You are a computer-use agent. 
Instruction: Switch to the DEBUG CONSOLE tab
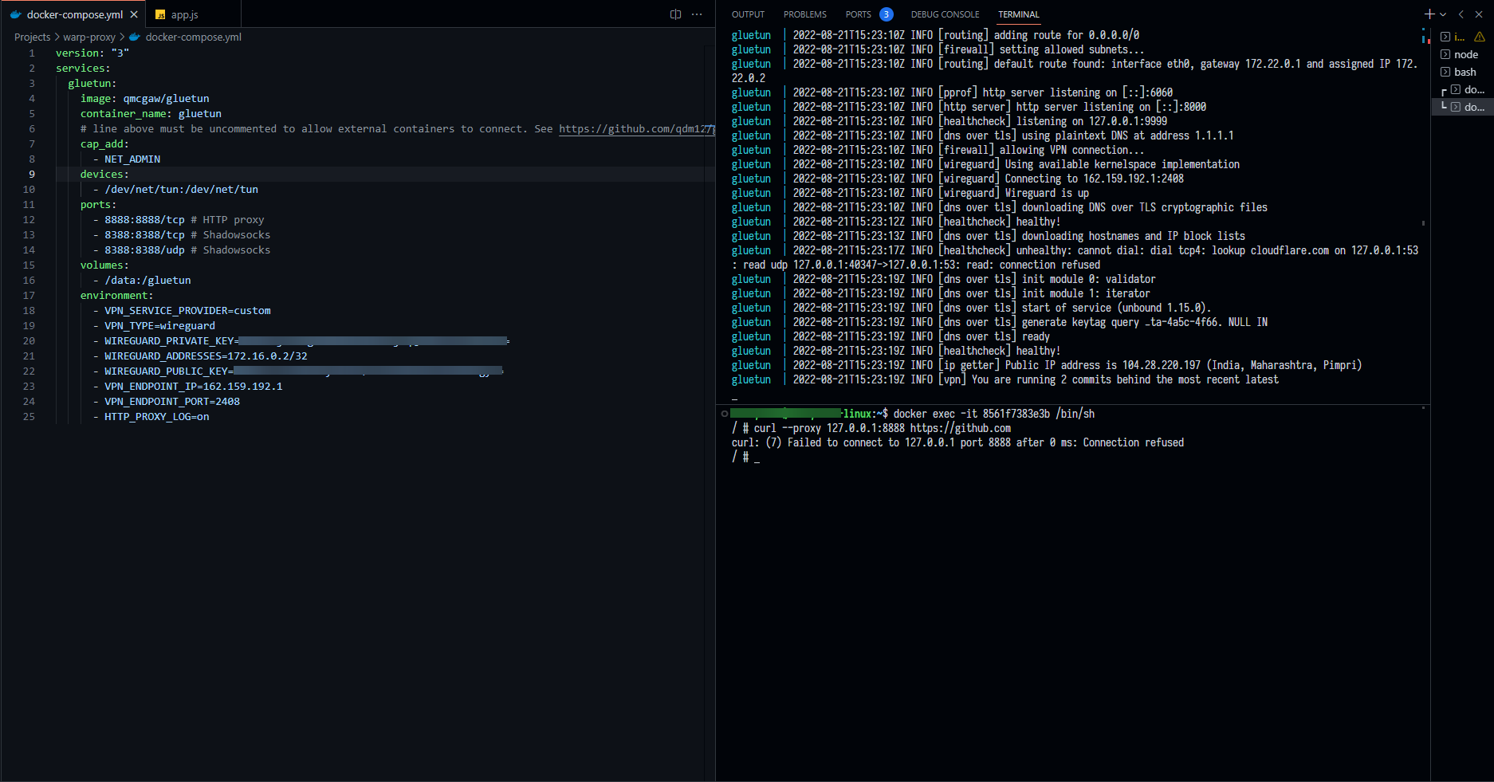(945, 14)
